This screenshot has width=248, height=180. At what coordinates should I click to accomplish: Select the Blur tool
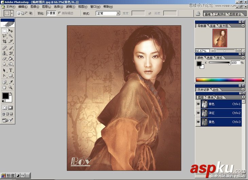(4, 64)
